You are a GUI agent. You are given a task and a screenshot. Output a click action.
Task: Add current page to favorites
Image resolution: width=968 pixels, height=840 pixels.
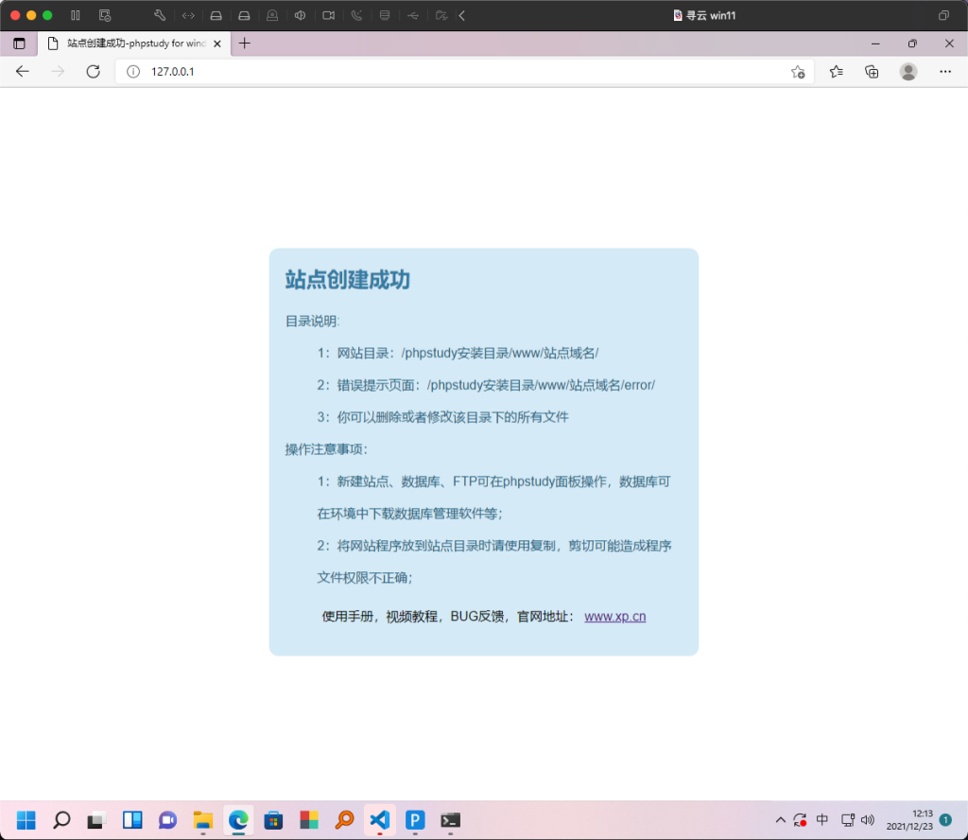tap(799, 72)
